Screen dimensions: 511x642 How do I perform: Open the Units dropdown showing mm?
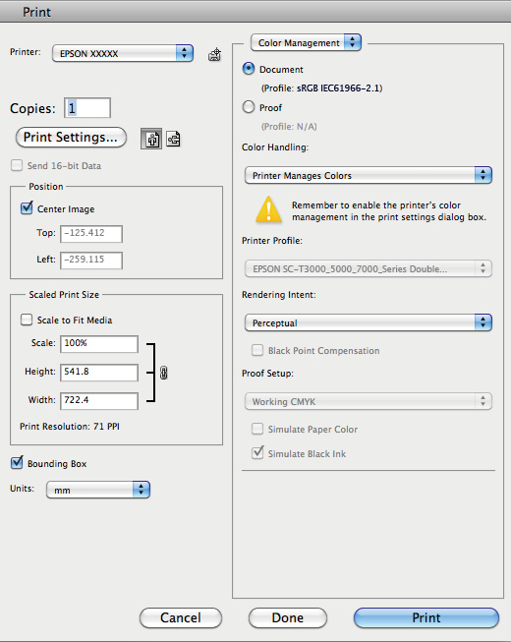coord(98,490)
